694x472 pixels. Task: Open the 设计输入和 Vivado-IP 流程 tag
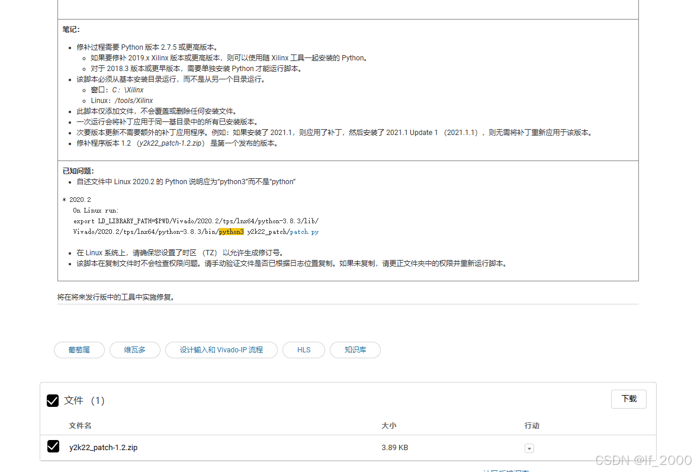[x=221, y=350]
